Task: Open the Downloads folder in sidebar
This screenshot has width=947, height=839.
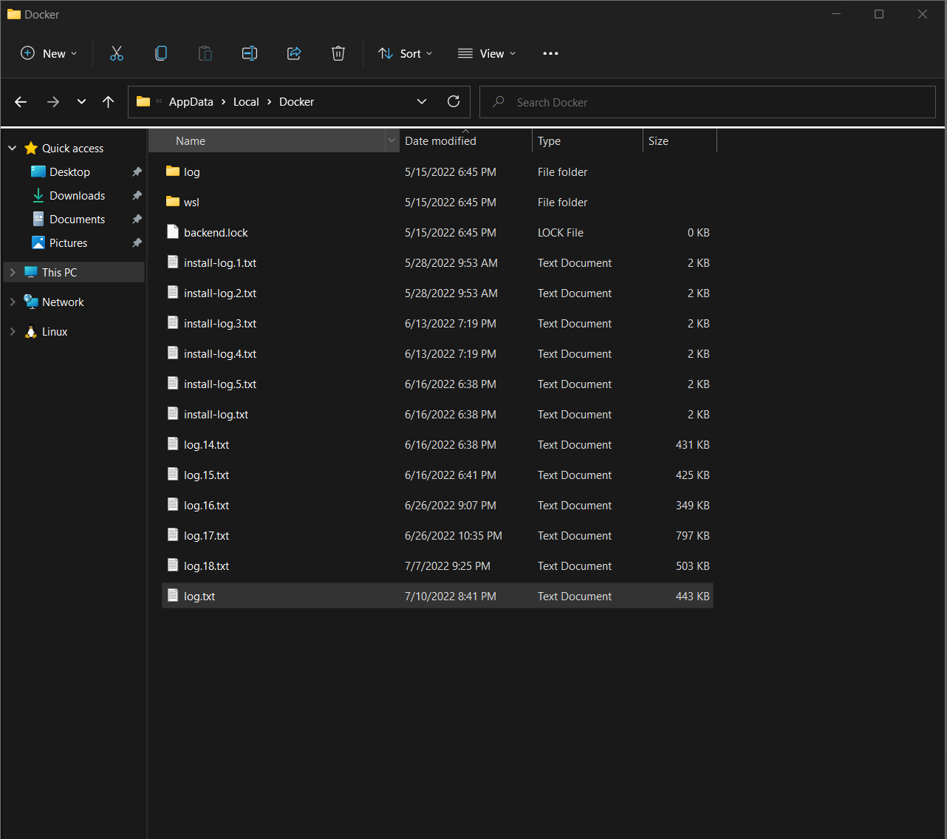Action: coord(76,195)
